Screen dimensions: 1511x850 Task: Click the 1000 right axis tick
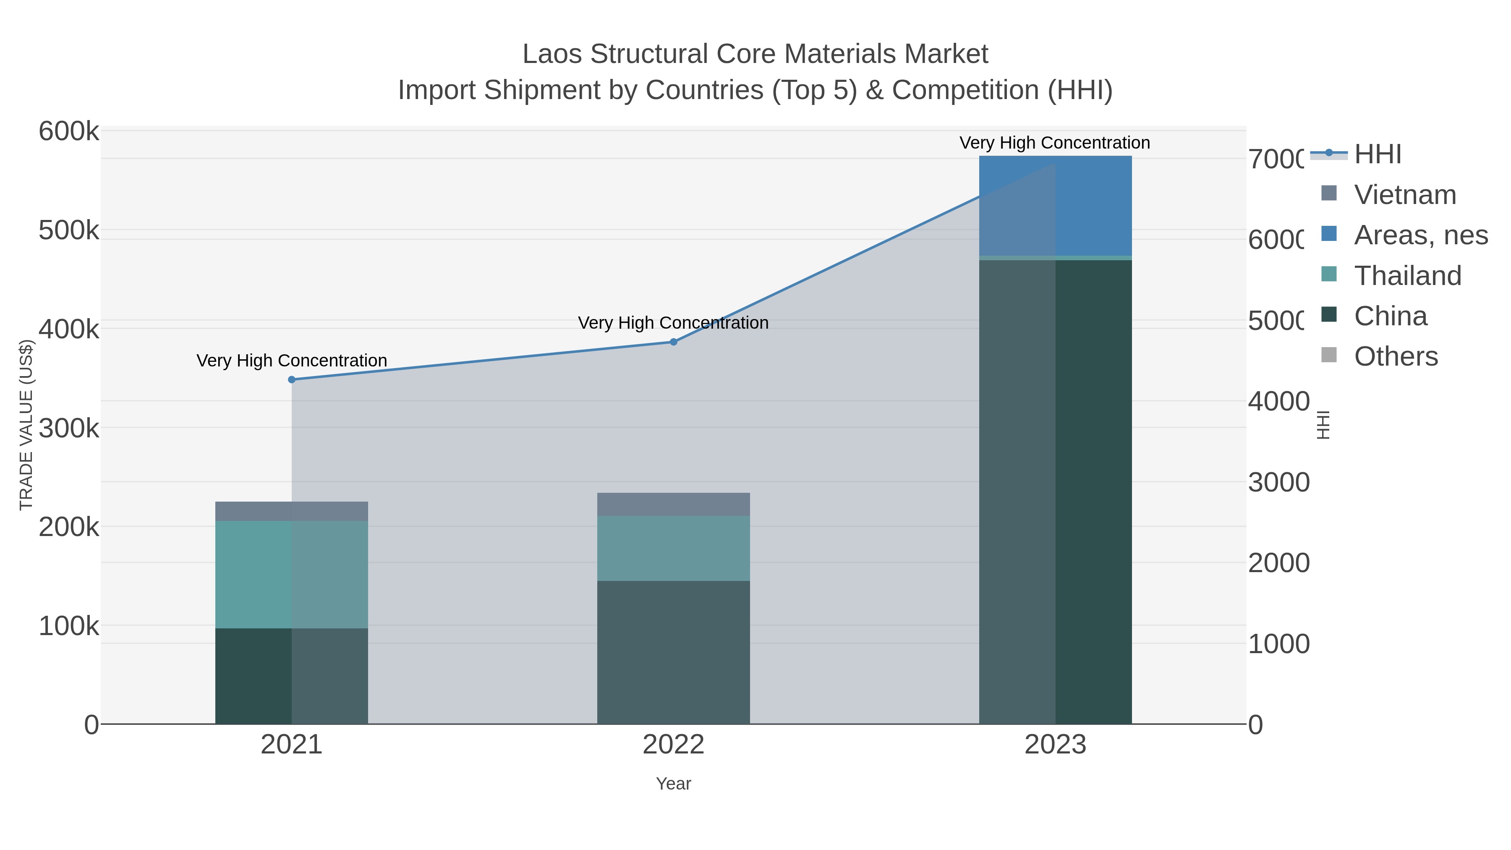(x=1279, y=644)
